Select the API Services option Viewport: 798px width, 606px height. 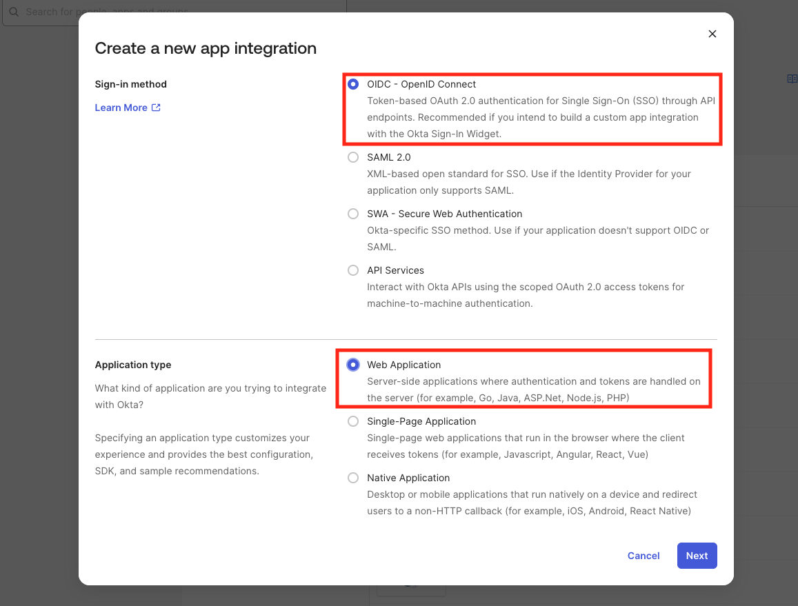353,270
